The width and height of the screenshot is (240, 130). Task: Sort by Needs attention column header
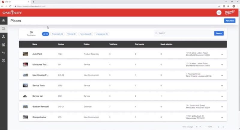click(x=167, y=44)
